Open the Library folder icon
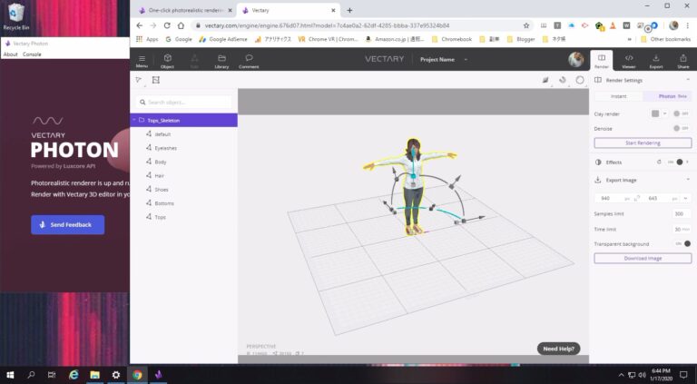 [x=221, y=61]
